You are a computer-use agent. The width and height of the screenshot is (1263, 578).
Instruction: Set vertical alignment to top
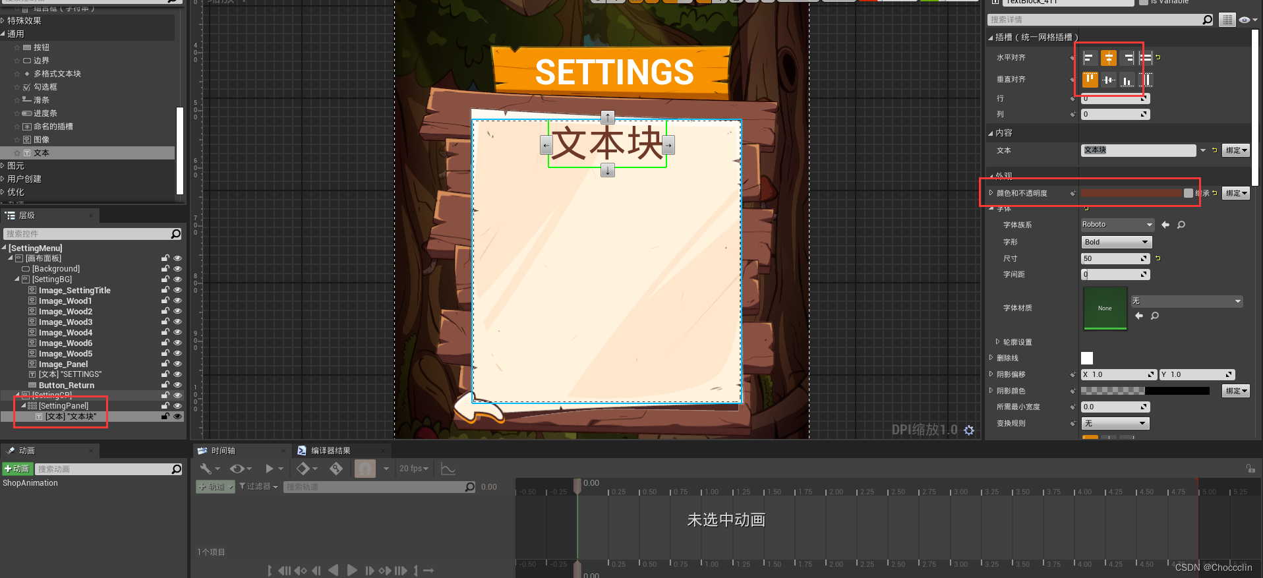pyautogui.click(x=1090, y=80)
